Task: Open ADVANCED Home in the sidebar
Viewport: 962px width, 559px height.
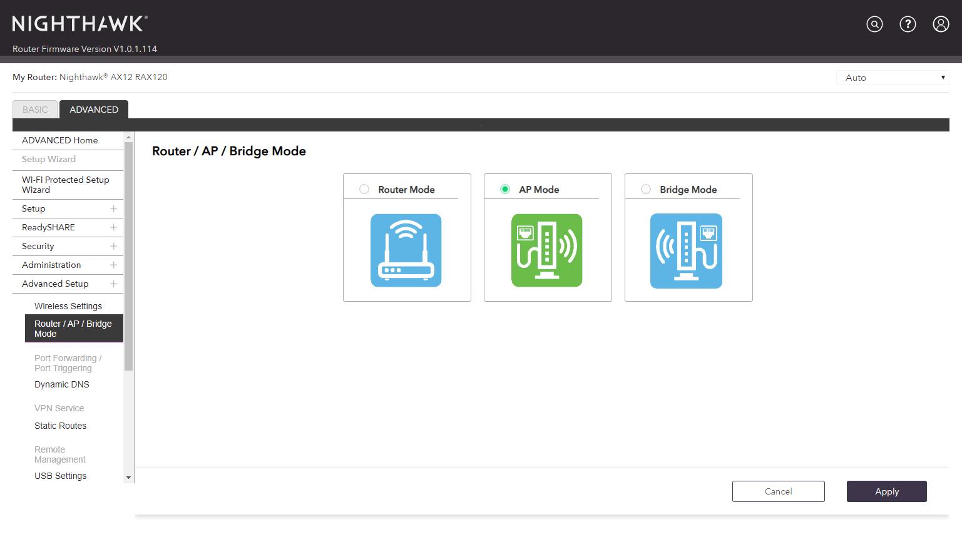Action: [x=60, y=140]
